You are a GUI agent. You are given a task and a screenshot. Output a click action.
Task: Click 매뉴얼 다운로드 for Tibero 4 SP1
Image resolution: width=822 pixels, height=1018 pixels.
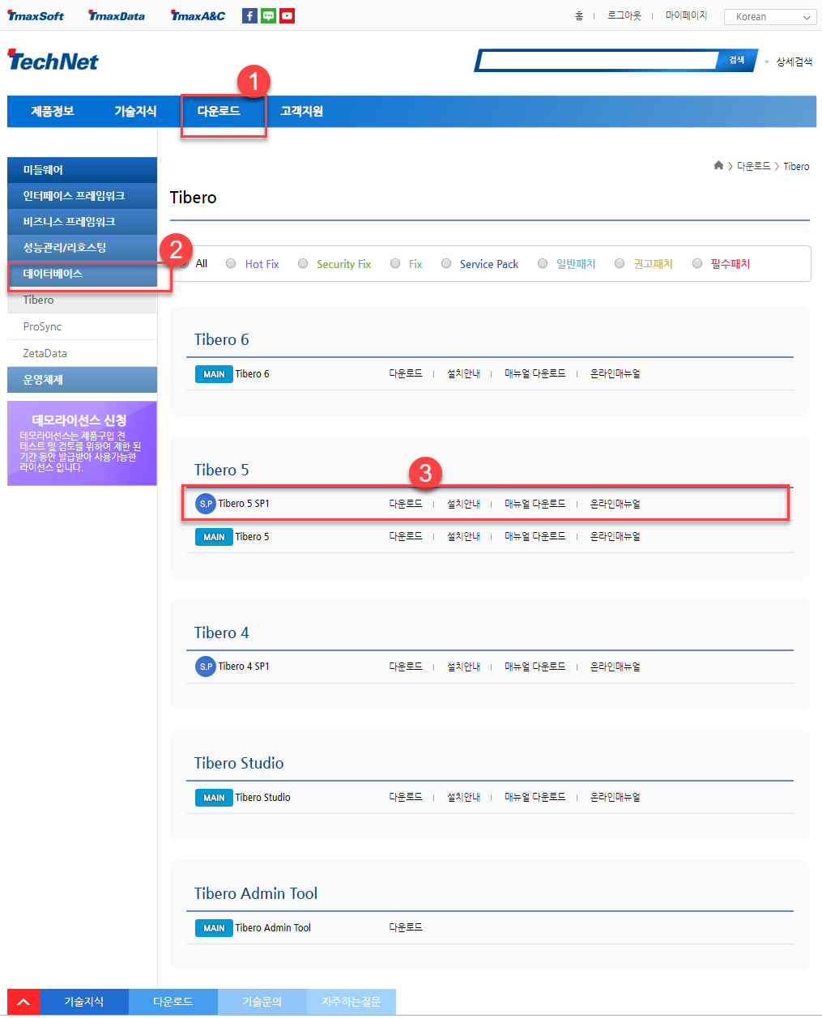pos(535,667)
